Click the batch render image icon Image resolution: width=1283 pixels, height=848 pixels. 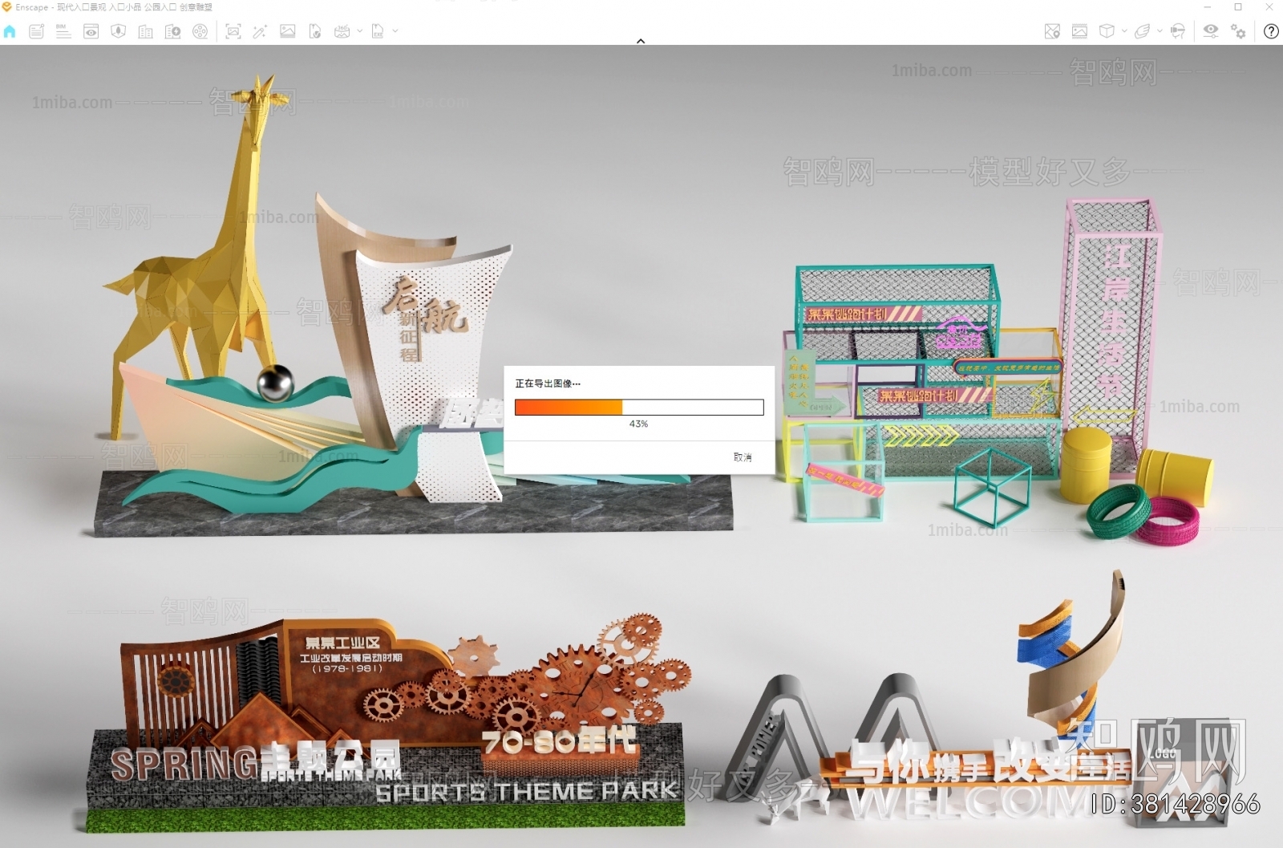tap(287, 31)
